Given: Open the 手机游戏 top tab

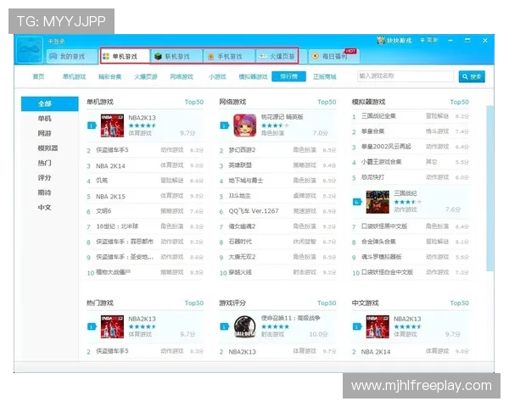Looking at the screenshot, I should pos(229,57).
